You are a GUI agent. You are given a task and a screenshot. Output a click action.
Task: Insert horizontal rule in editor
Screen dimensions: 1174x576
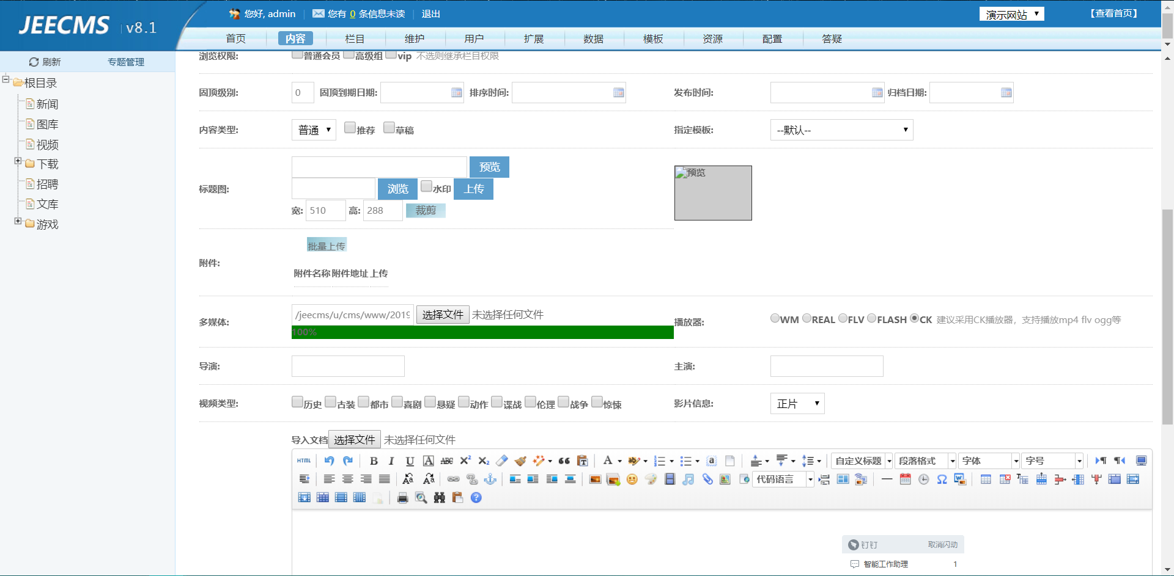887,479
